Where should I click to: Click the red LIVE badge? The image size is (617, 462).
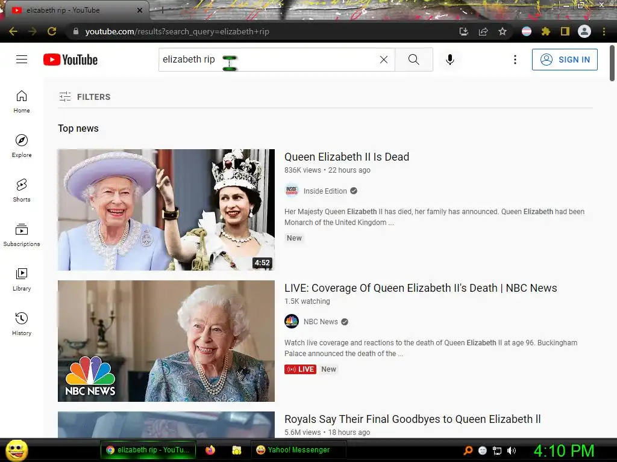[300, 369]
